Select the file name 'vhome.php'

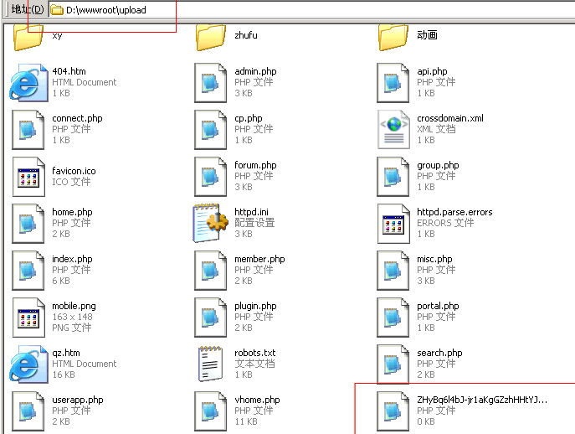[257, 400]
